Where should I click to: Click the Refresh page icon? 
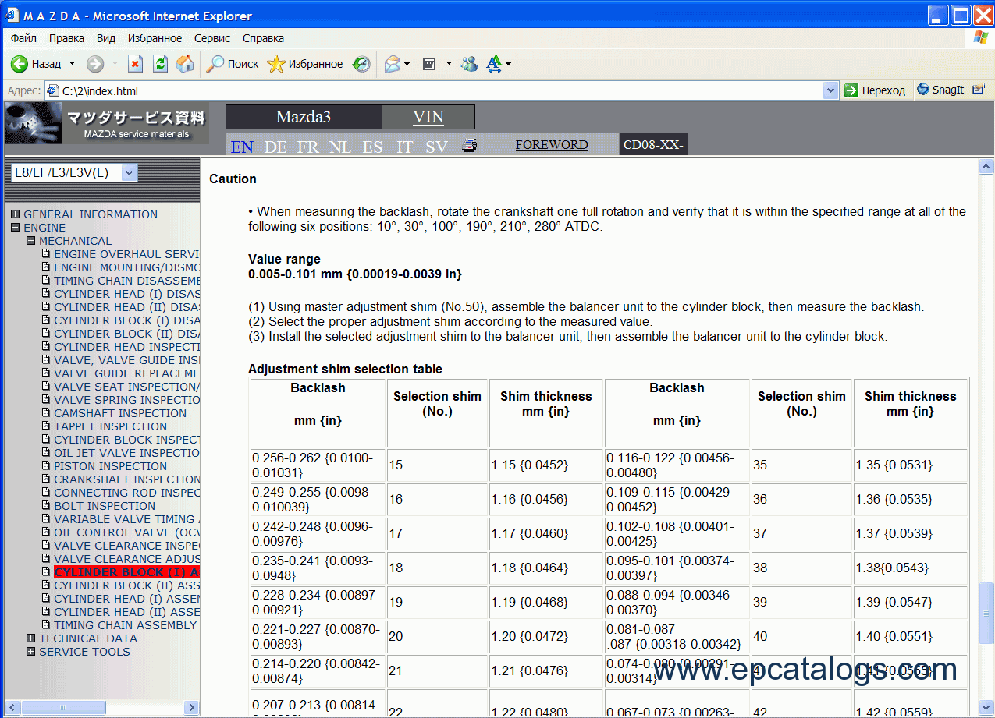(x=160, y=64)
